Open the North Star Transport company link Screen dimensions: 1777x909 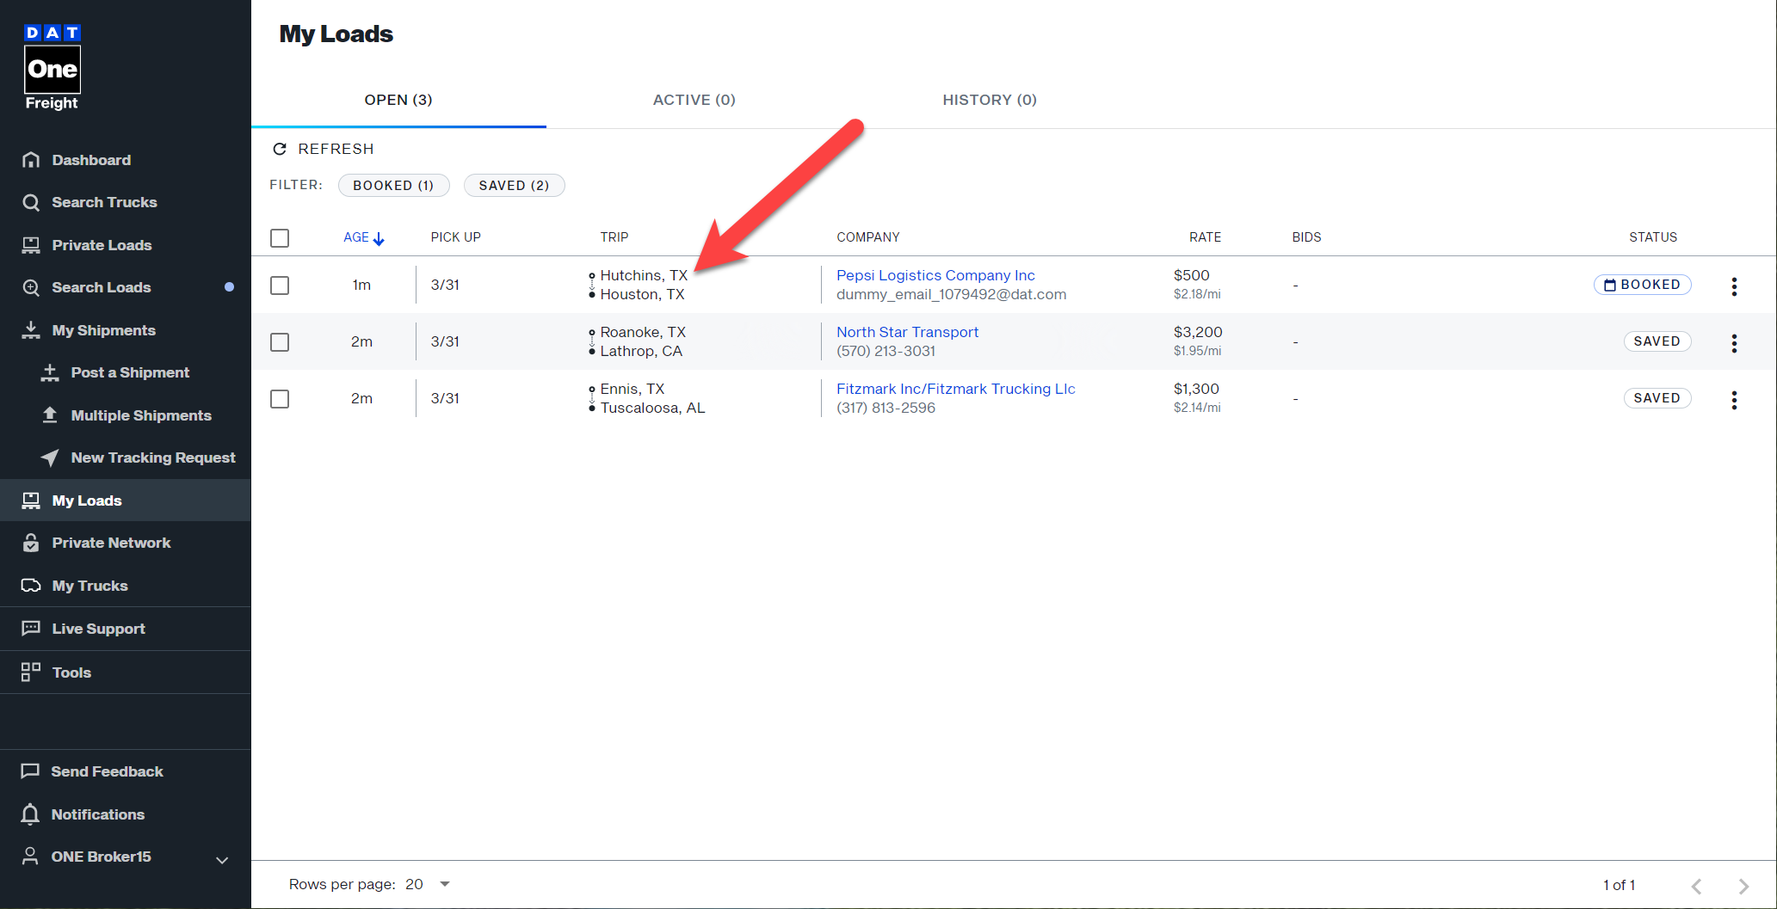(x=907, y=332)
